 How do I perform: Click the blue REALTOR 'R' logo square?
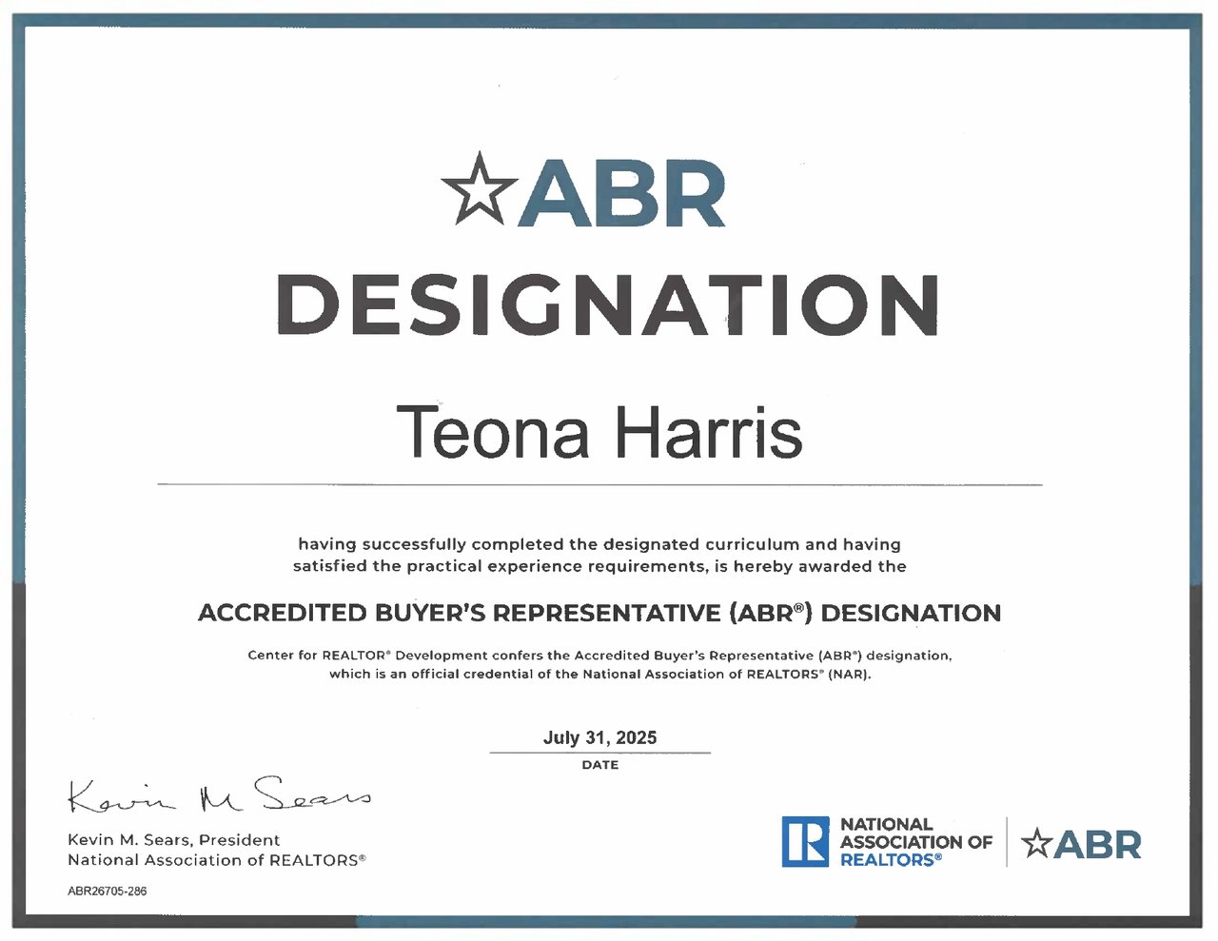(x=805, y=841)
